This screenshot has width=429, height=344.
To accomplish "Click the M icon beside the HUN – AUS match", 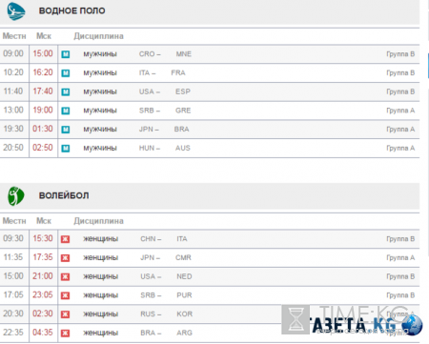I will pyautogui.click(x=66, y=149).
